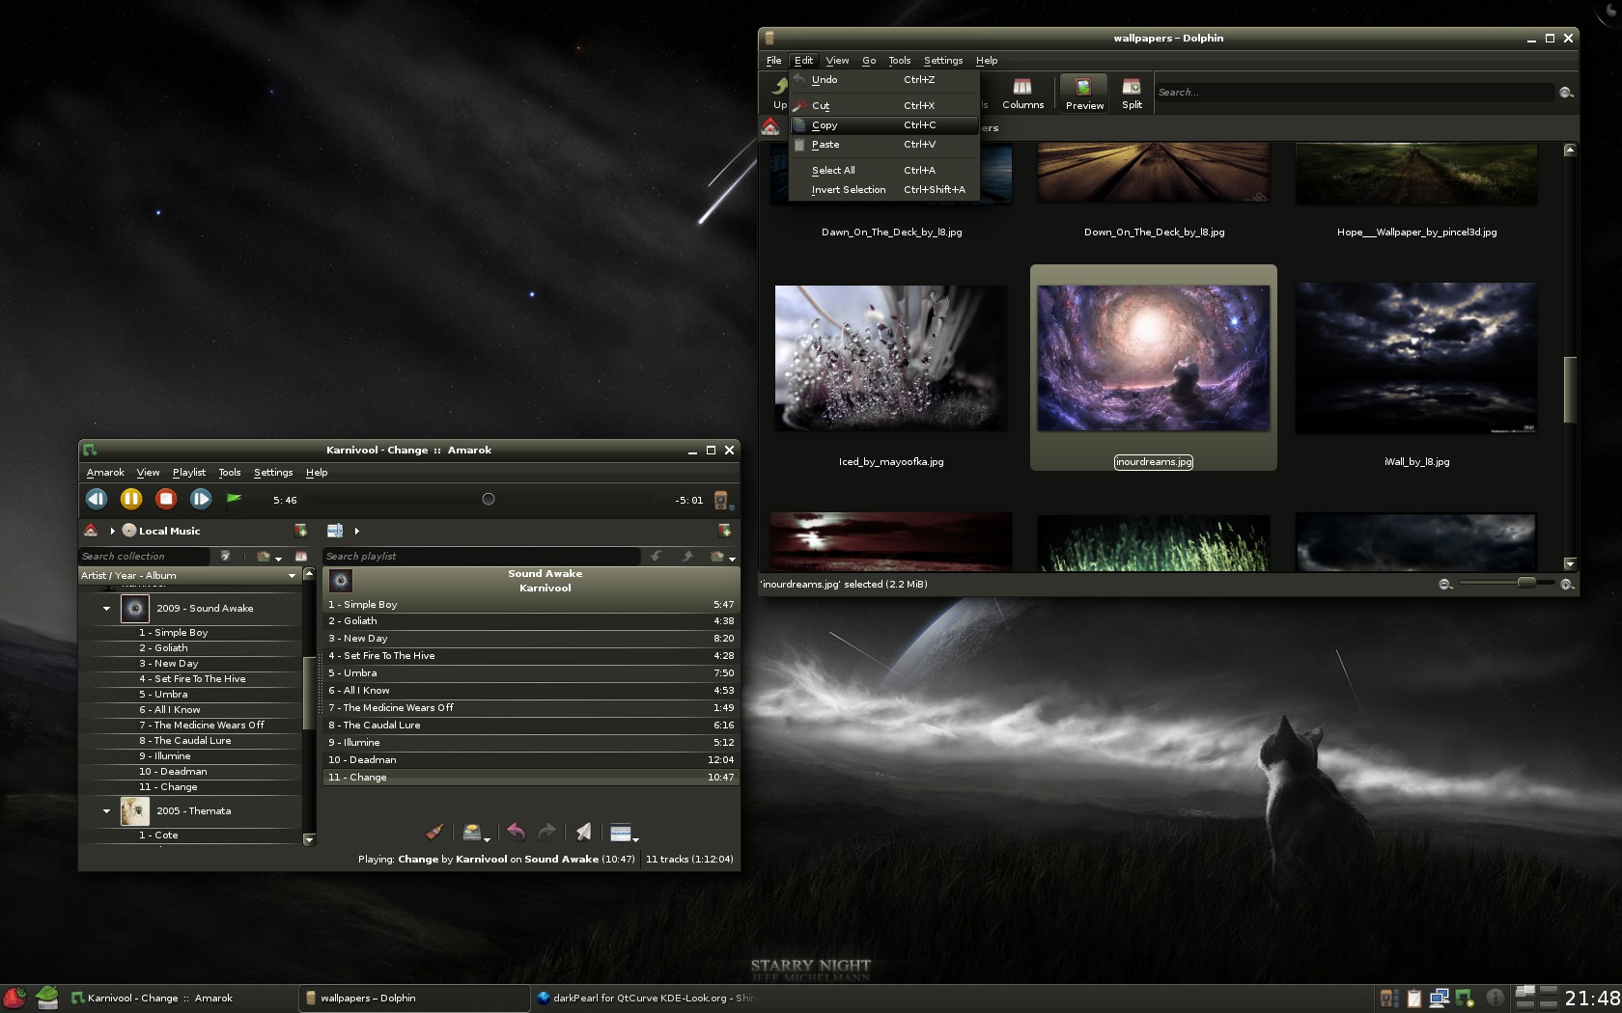The height and width of the screenshot is (1013, 1622).
Task: Adjust the Dolphin zoom slider handle
Action: [x=1526, y=584]
